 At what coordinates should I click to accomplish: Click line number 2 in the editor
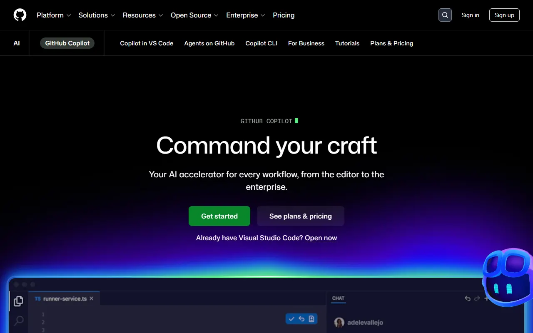43,323
